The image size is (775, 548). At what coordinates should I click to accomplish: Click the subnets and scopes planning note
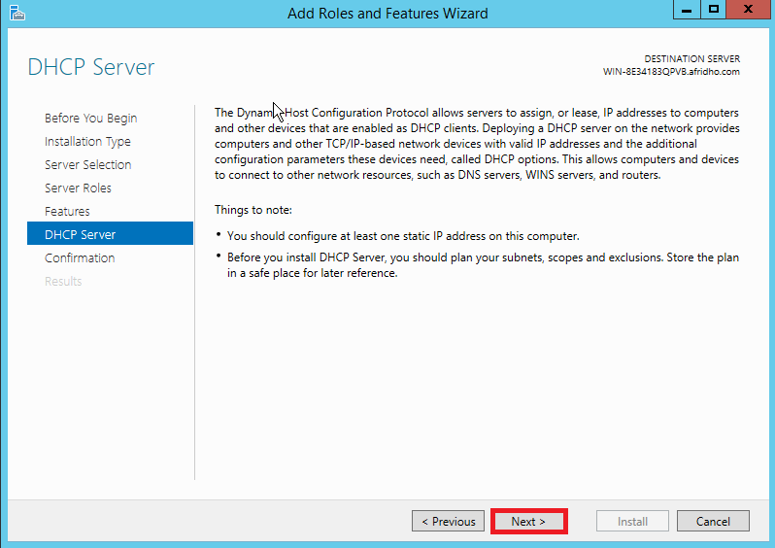point(483,265)
